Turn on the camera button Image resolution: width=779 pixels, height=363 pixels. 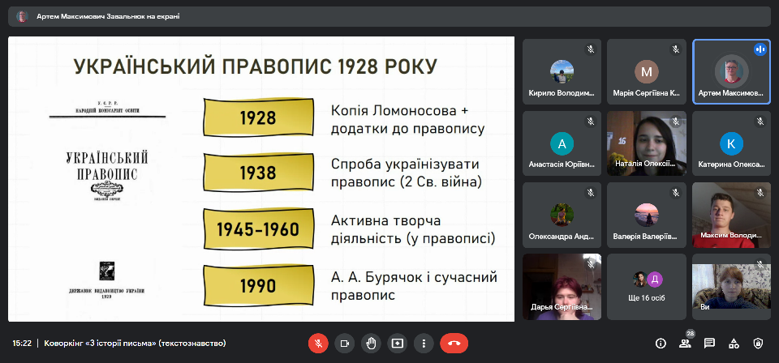(x=344, y=344)
